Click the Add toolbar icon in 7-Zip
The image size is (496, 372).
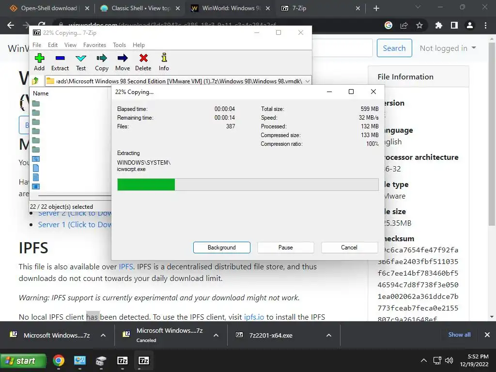(x=39, y=62)
